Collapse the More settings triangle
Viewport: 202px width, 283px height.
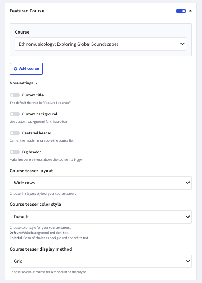37,84
